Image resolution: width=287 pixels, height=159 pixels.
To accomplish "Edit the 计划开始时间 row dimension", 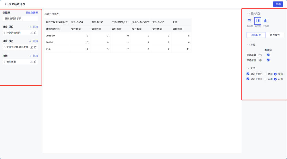I will [32, 33].
